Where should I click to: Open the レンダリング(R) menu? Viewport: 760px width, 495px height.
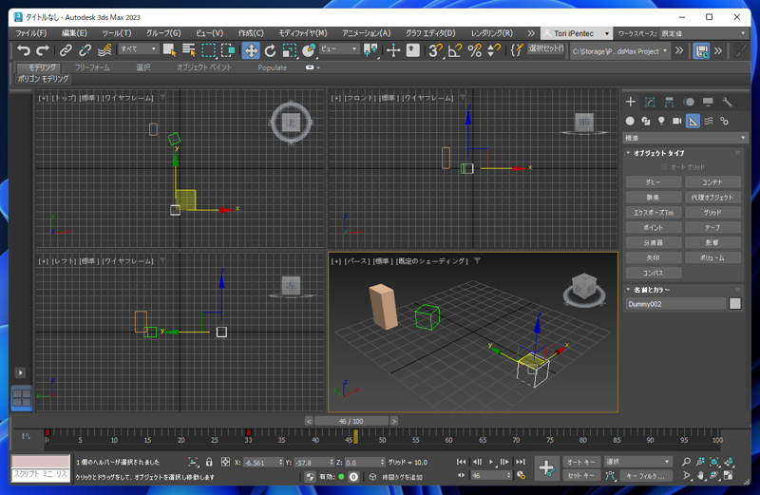pos(492,33)
